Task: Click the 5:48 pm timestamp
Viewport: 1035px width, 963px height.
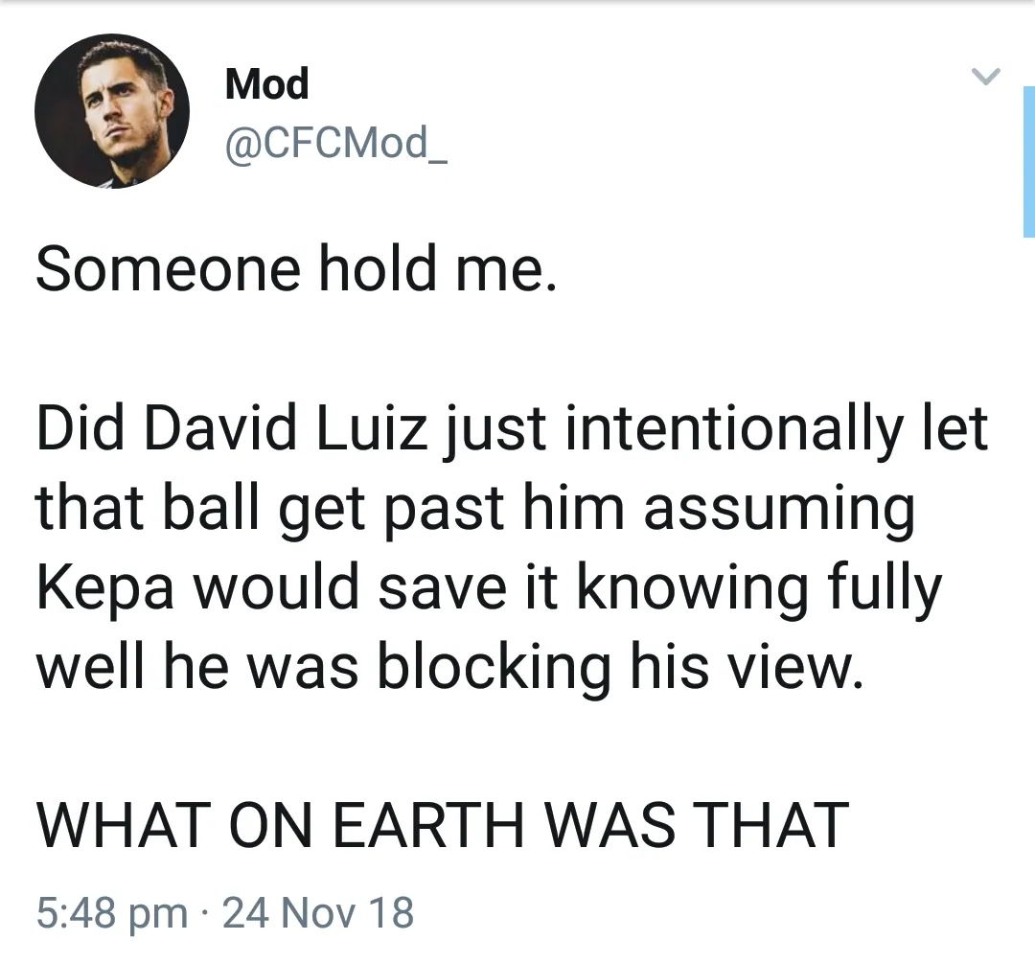Action: [111, 912]
